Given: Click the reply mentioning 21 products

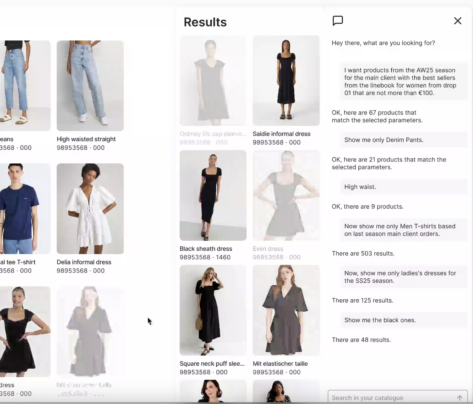Looking at the screenshot, I should pyautogui.click(x=389, y=163).
